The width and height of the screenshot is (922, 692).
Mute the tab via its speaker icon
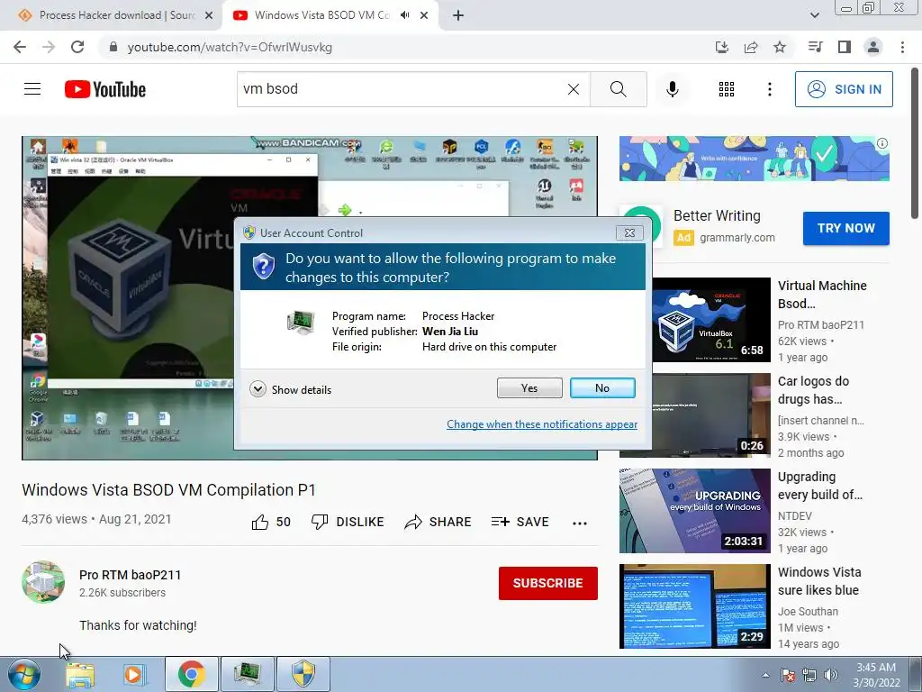tap(404, 15)
